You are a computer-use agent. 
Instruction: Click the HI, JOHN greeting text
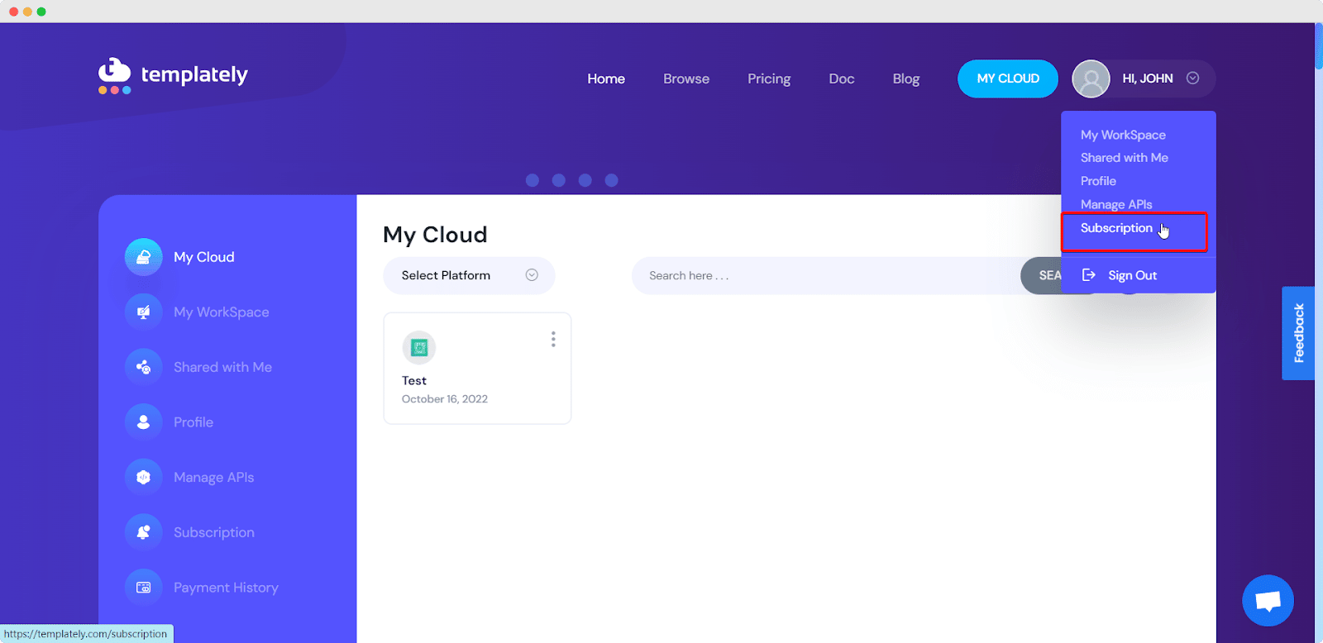point(1148,79)
